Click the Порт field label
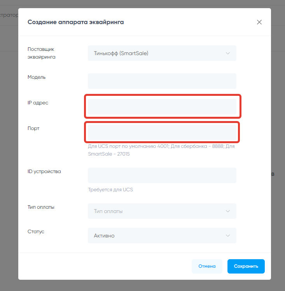 pyautogui.click(x=34, y=128)
